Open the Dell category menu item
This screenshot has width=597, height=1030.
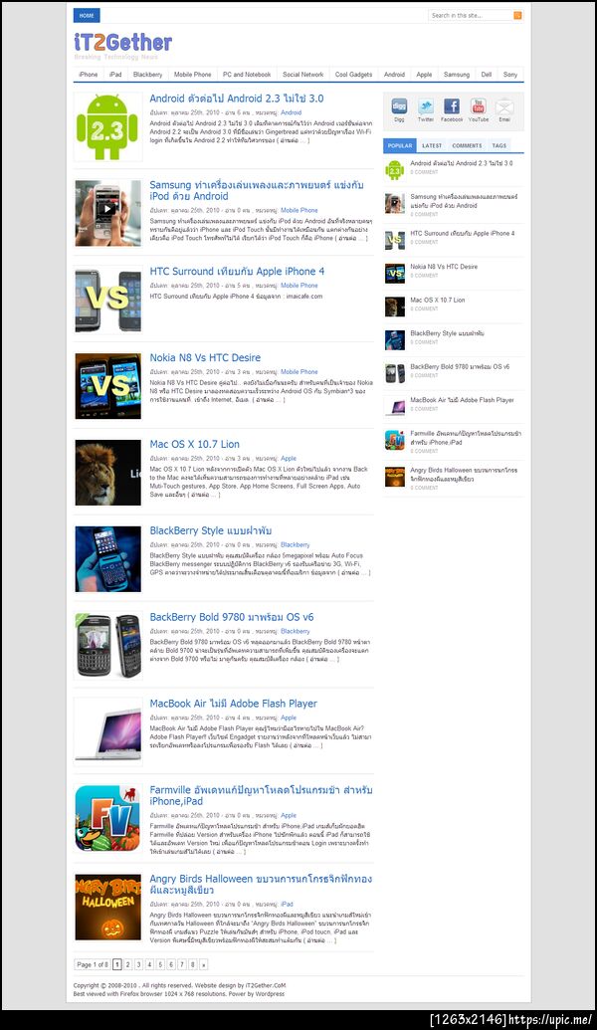coord(486,75)
